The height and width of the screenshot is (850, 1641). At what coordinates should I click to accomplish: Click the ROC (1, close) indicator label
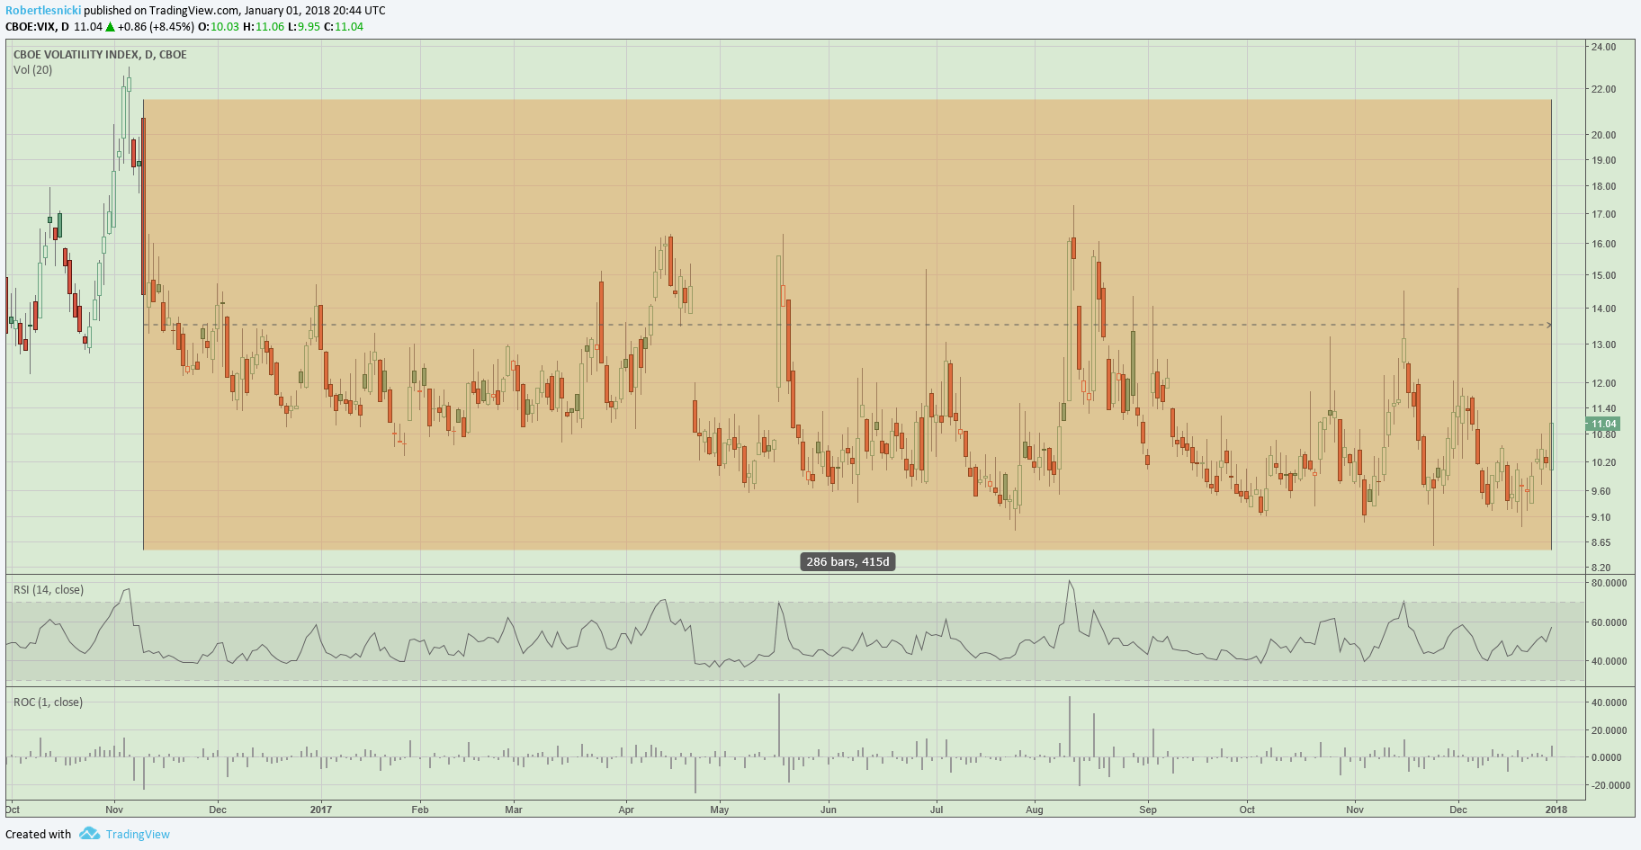[x=48, y=702]
